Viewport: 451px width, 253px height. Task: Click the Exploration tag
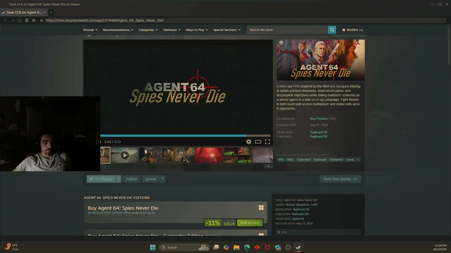[303, 160]
